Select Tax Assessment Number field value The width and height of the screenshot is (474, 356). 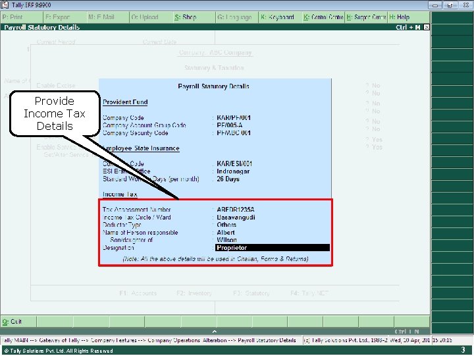[236, 210]
